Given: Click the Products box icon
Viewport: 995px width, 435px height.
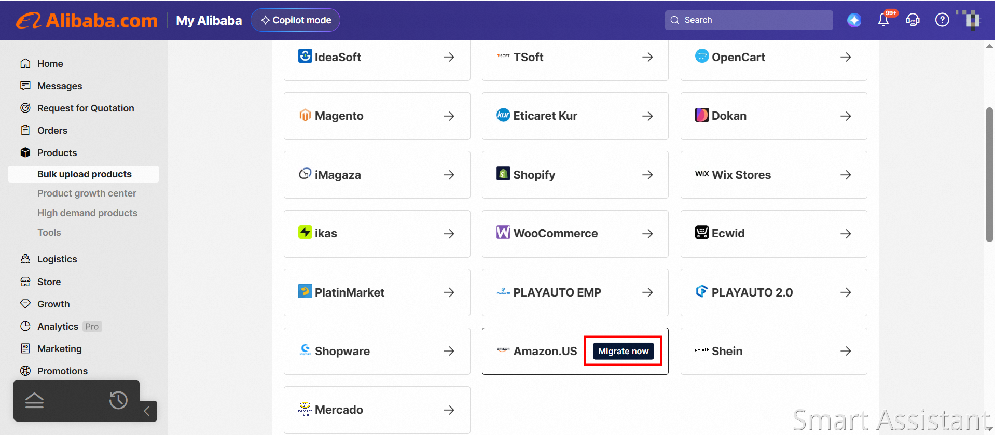Looking at the screenshot, I should pos(25,152).
